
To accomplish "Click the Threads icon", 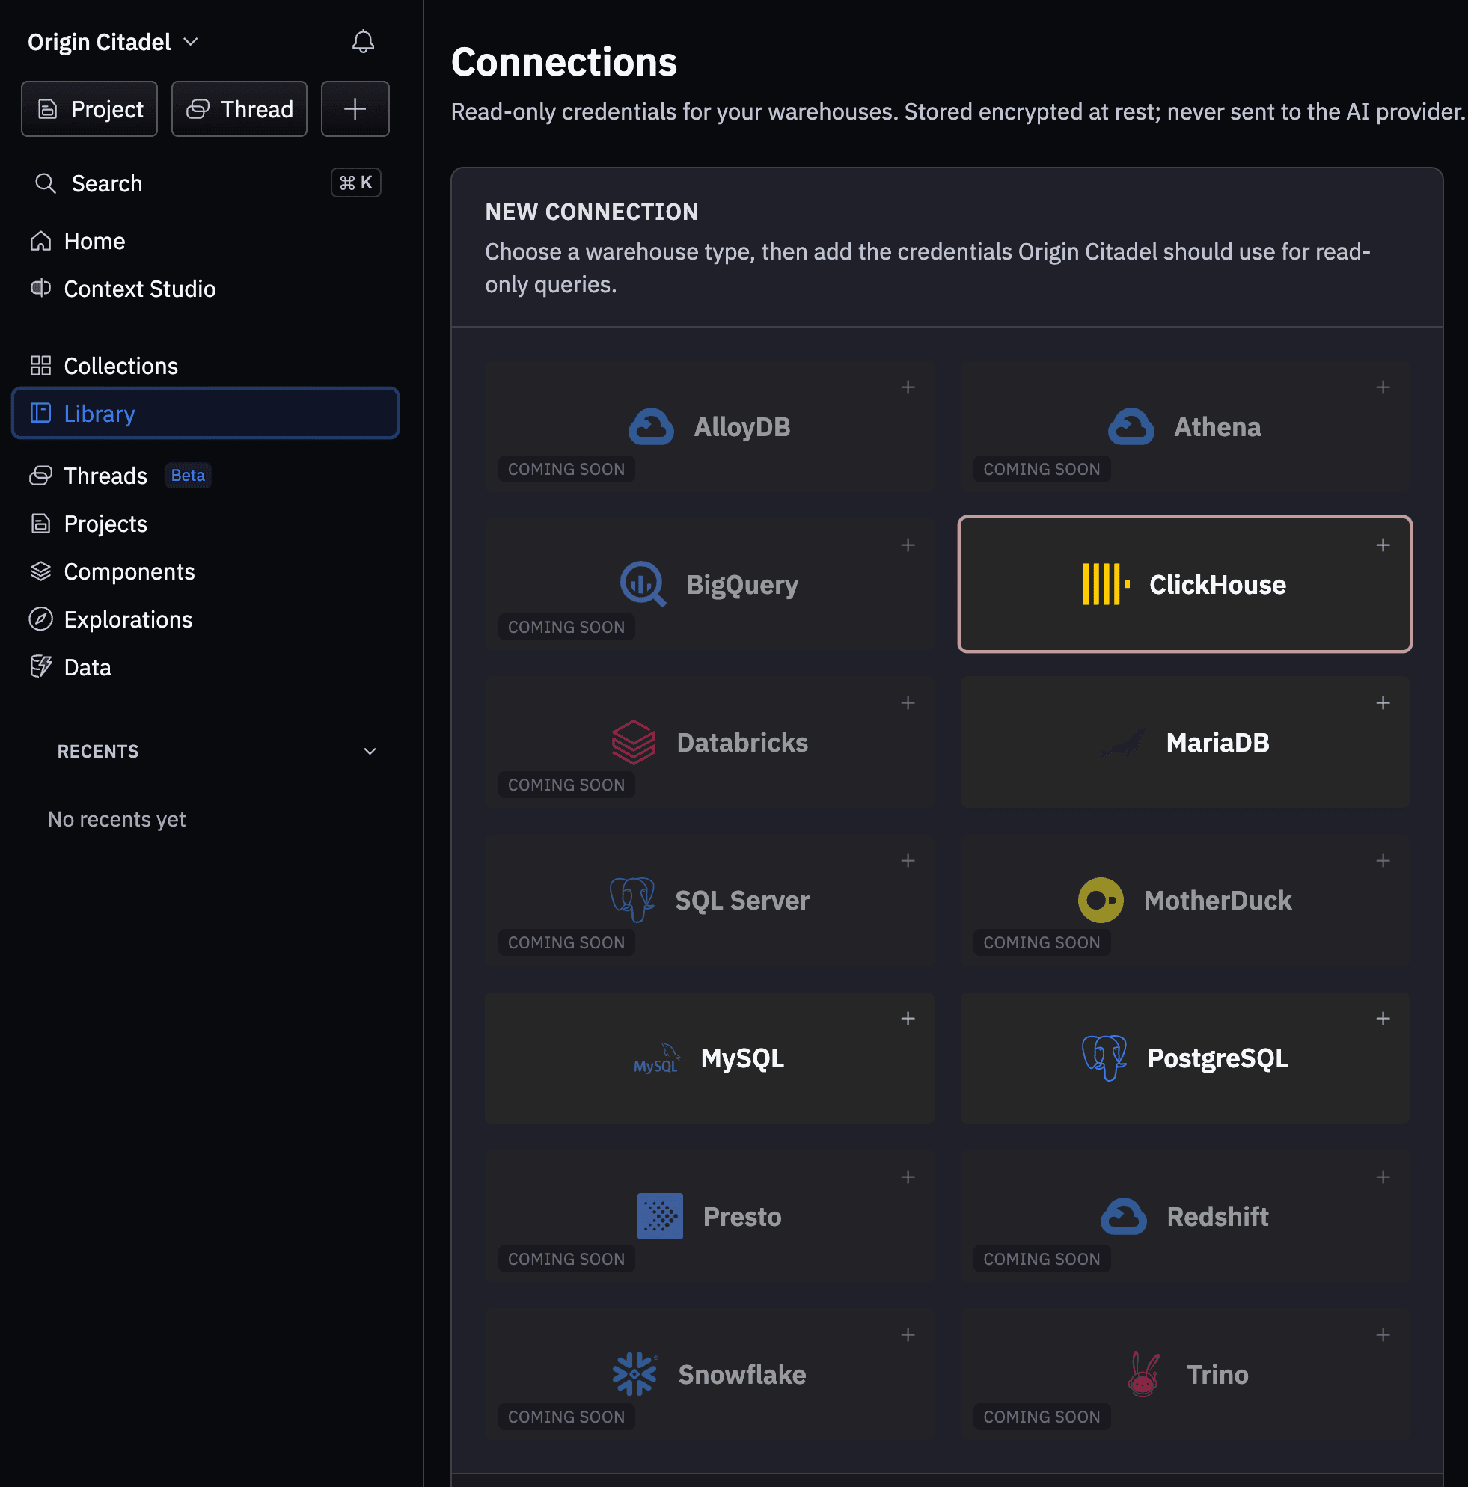I will point(41,476).
